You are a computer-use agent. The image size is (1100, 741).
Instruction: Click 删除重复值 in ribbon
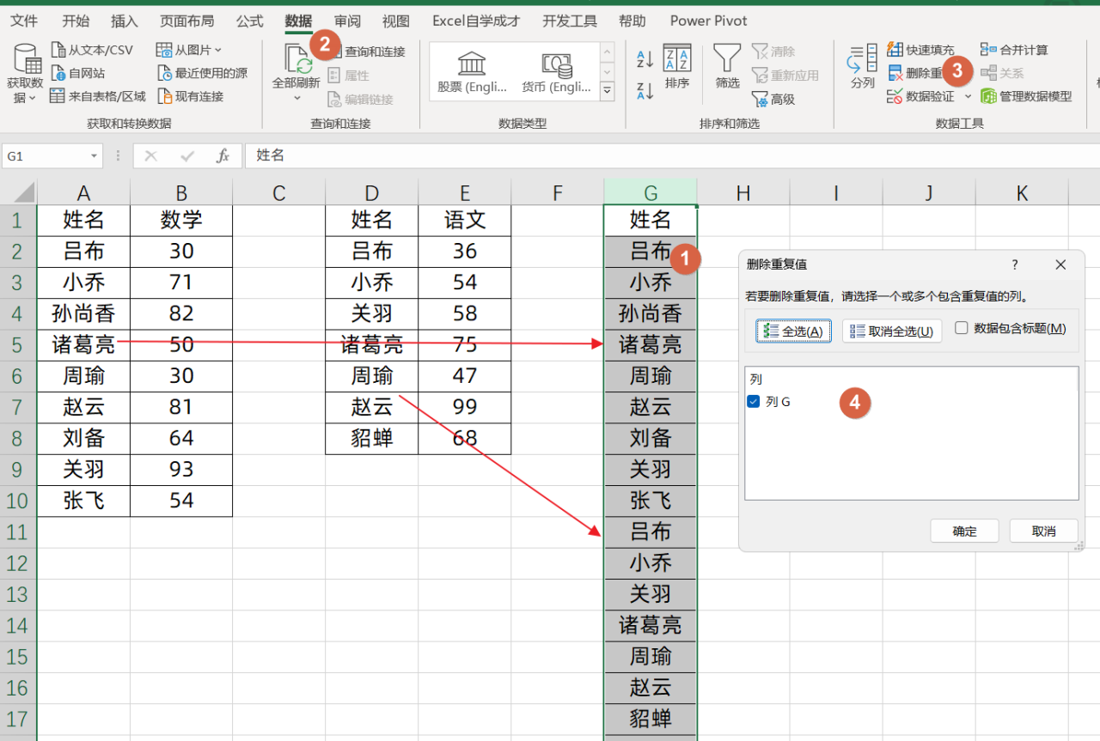pyautogui.click(x=915, y=73)
